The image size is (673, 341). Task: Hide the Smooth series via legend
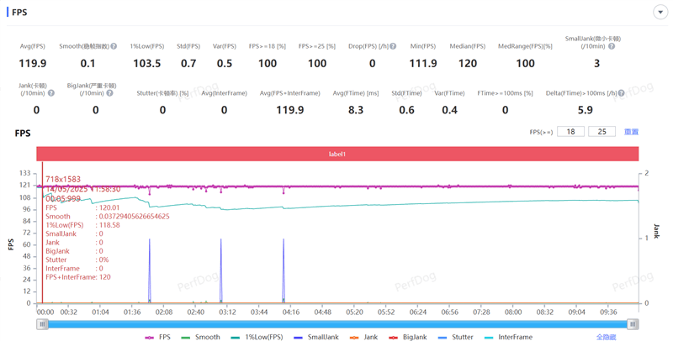coord(200,337)
